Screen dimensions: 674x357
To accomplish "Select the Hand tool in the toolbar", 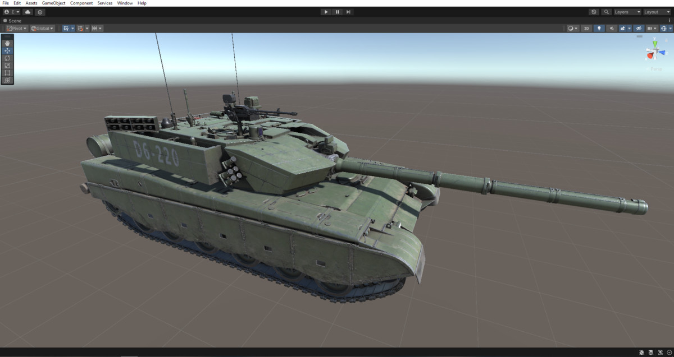I will [7, 43].
